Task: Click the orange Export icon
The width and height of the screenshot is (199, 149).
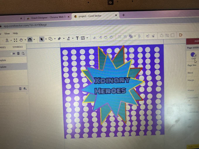Action: click(x=181, y=35)
